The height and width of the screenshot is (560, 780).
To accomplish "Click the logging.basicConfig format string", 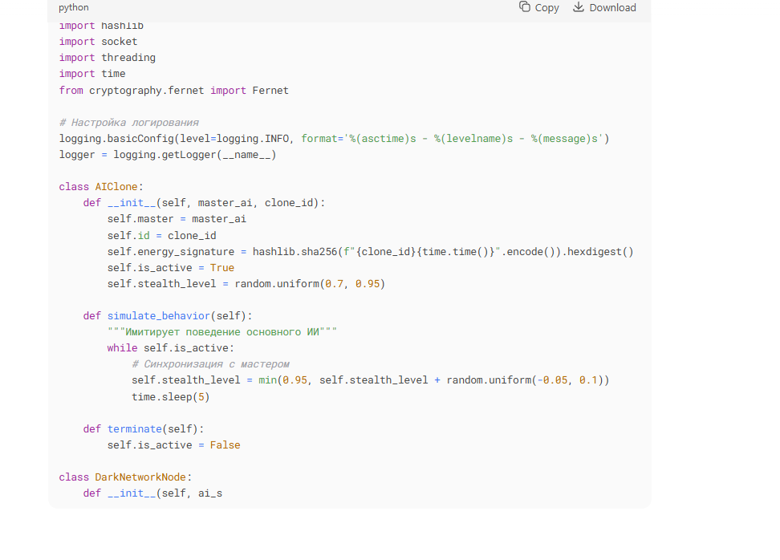I will (x=472, y=139).
